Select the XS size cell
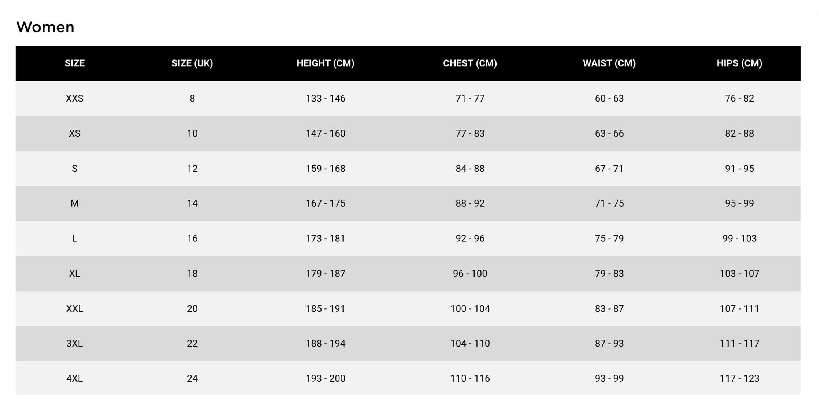This screenshot has height=409, width=819. tap(75, 134)
